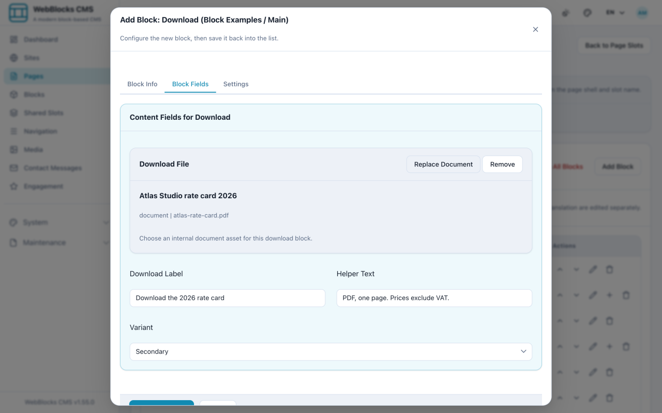This screenshot has height=413, width=662.
Task: Click the Variant field caption
Action: point(141,327)
